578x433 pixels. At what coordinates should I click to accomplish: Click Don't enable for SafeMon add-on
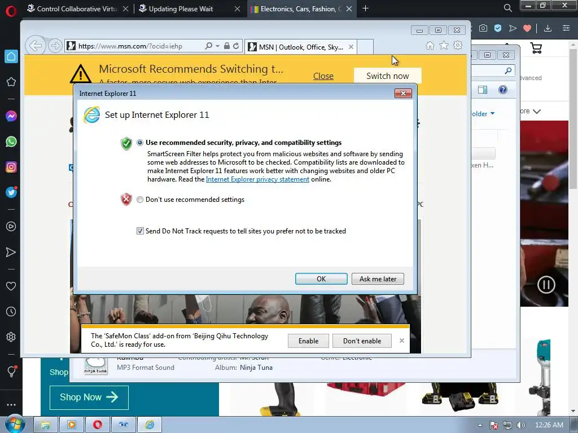click(x=362, y=341)
